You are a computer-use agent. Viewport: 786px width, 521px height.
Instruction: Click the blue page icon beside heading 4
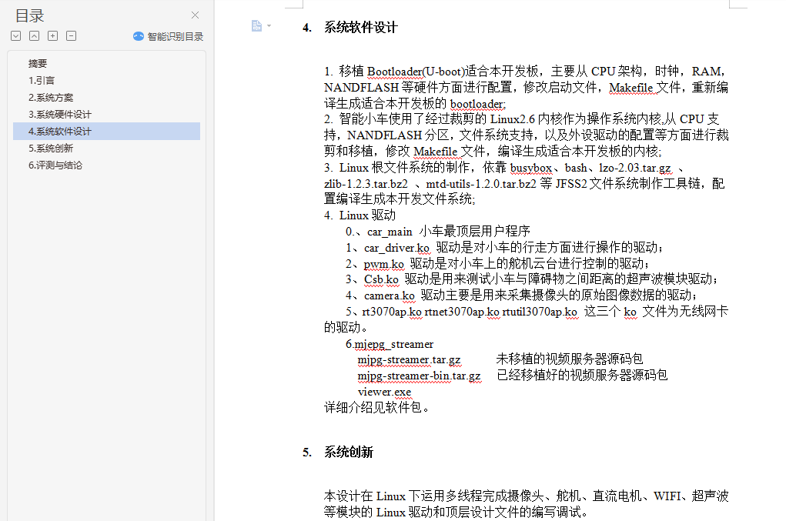tap(256, 25)
